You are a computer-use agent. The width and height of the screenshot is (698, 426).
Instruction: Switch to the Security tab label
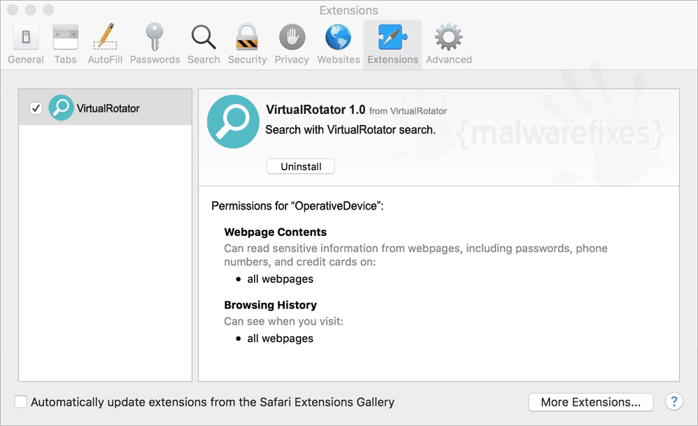(248, 60)
